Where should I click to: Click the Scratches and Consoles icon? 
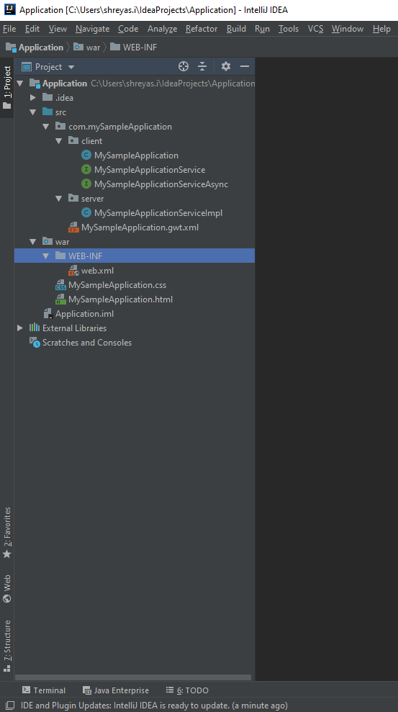(35, 343)
